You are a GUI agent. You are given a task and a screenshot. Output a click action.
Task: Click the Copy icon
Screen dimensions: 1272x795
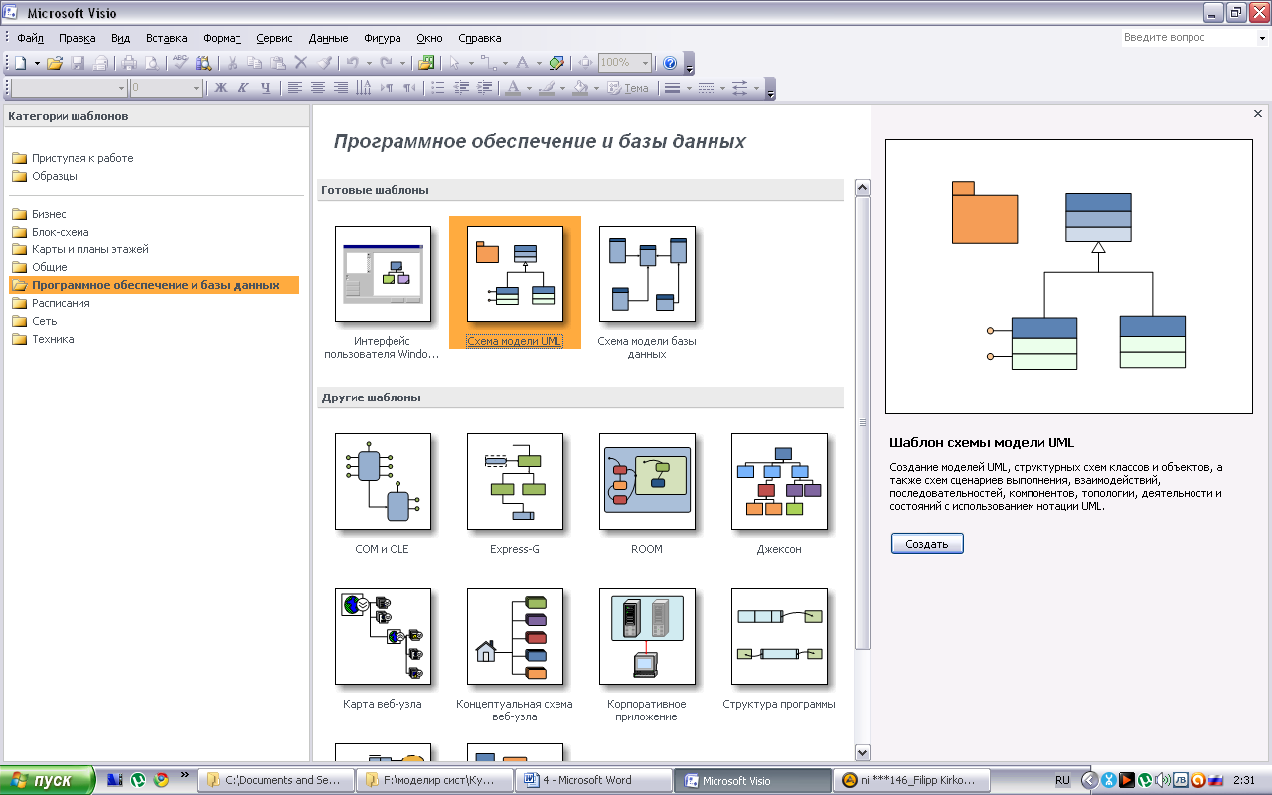pyautogui.click(x=254, y=63)
